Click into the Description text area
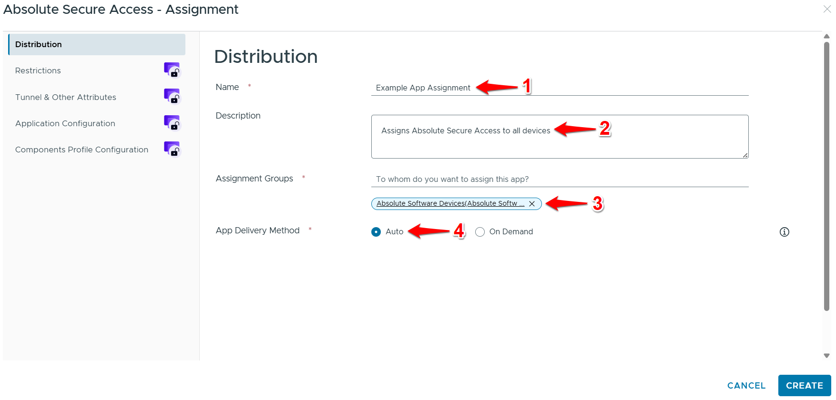This screenshot has height=400, width=836. click(560, 137)
